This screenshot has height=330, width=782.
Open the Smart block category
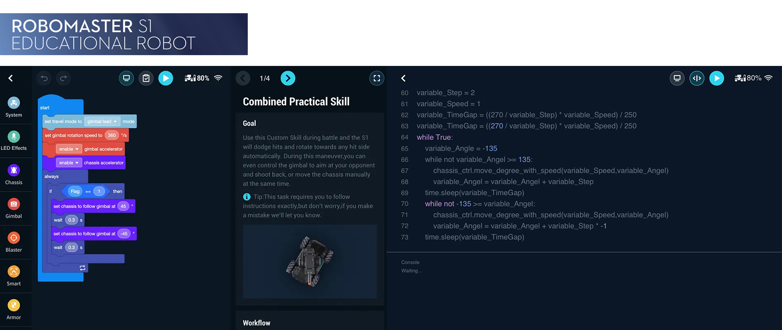14,276
